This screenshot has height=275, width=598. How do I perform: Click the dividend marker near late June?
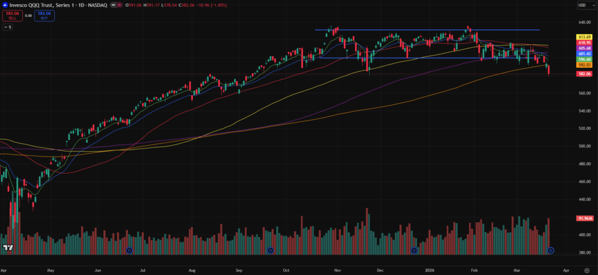[x=130, y=251]
